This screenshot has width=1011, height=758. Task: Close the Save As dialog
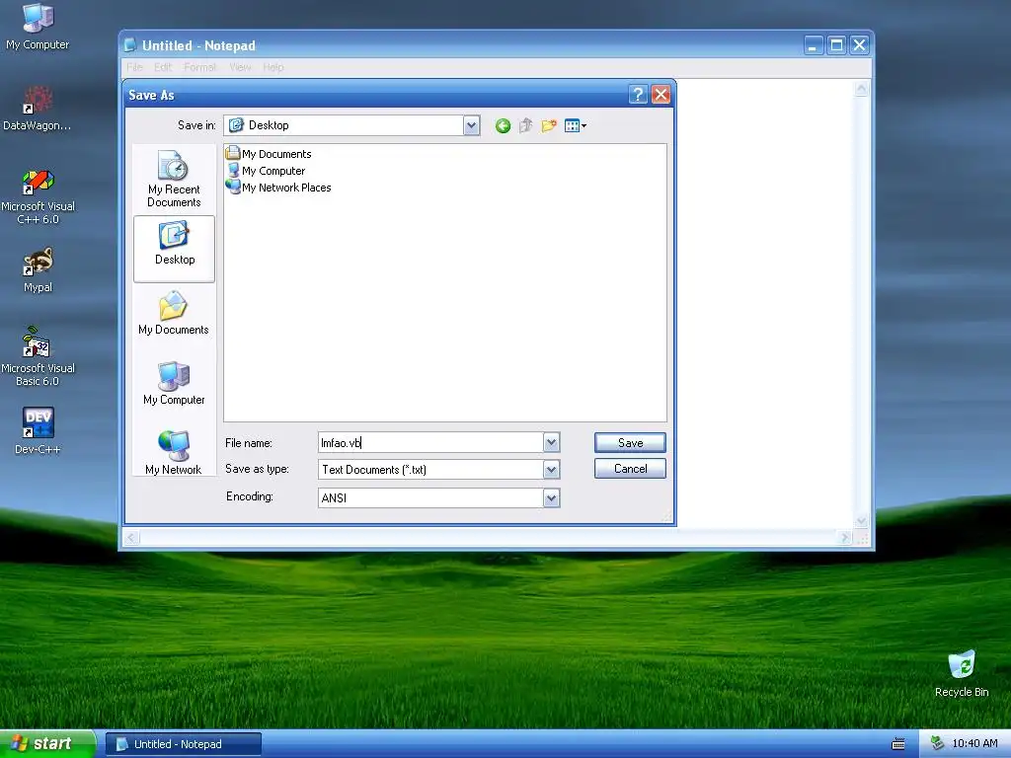pos(661,95)
